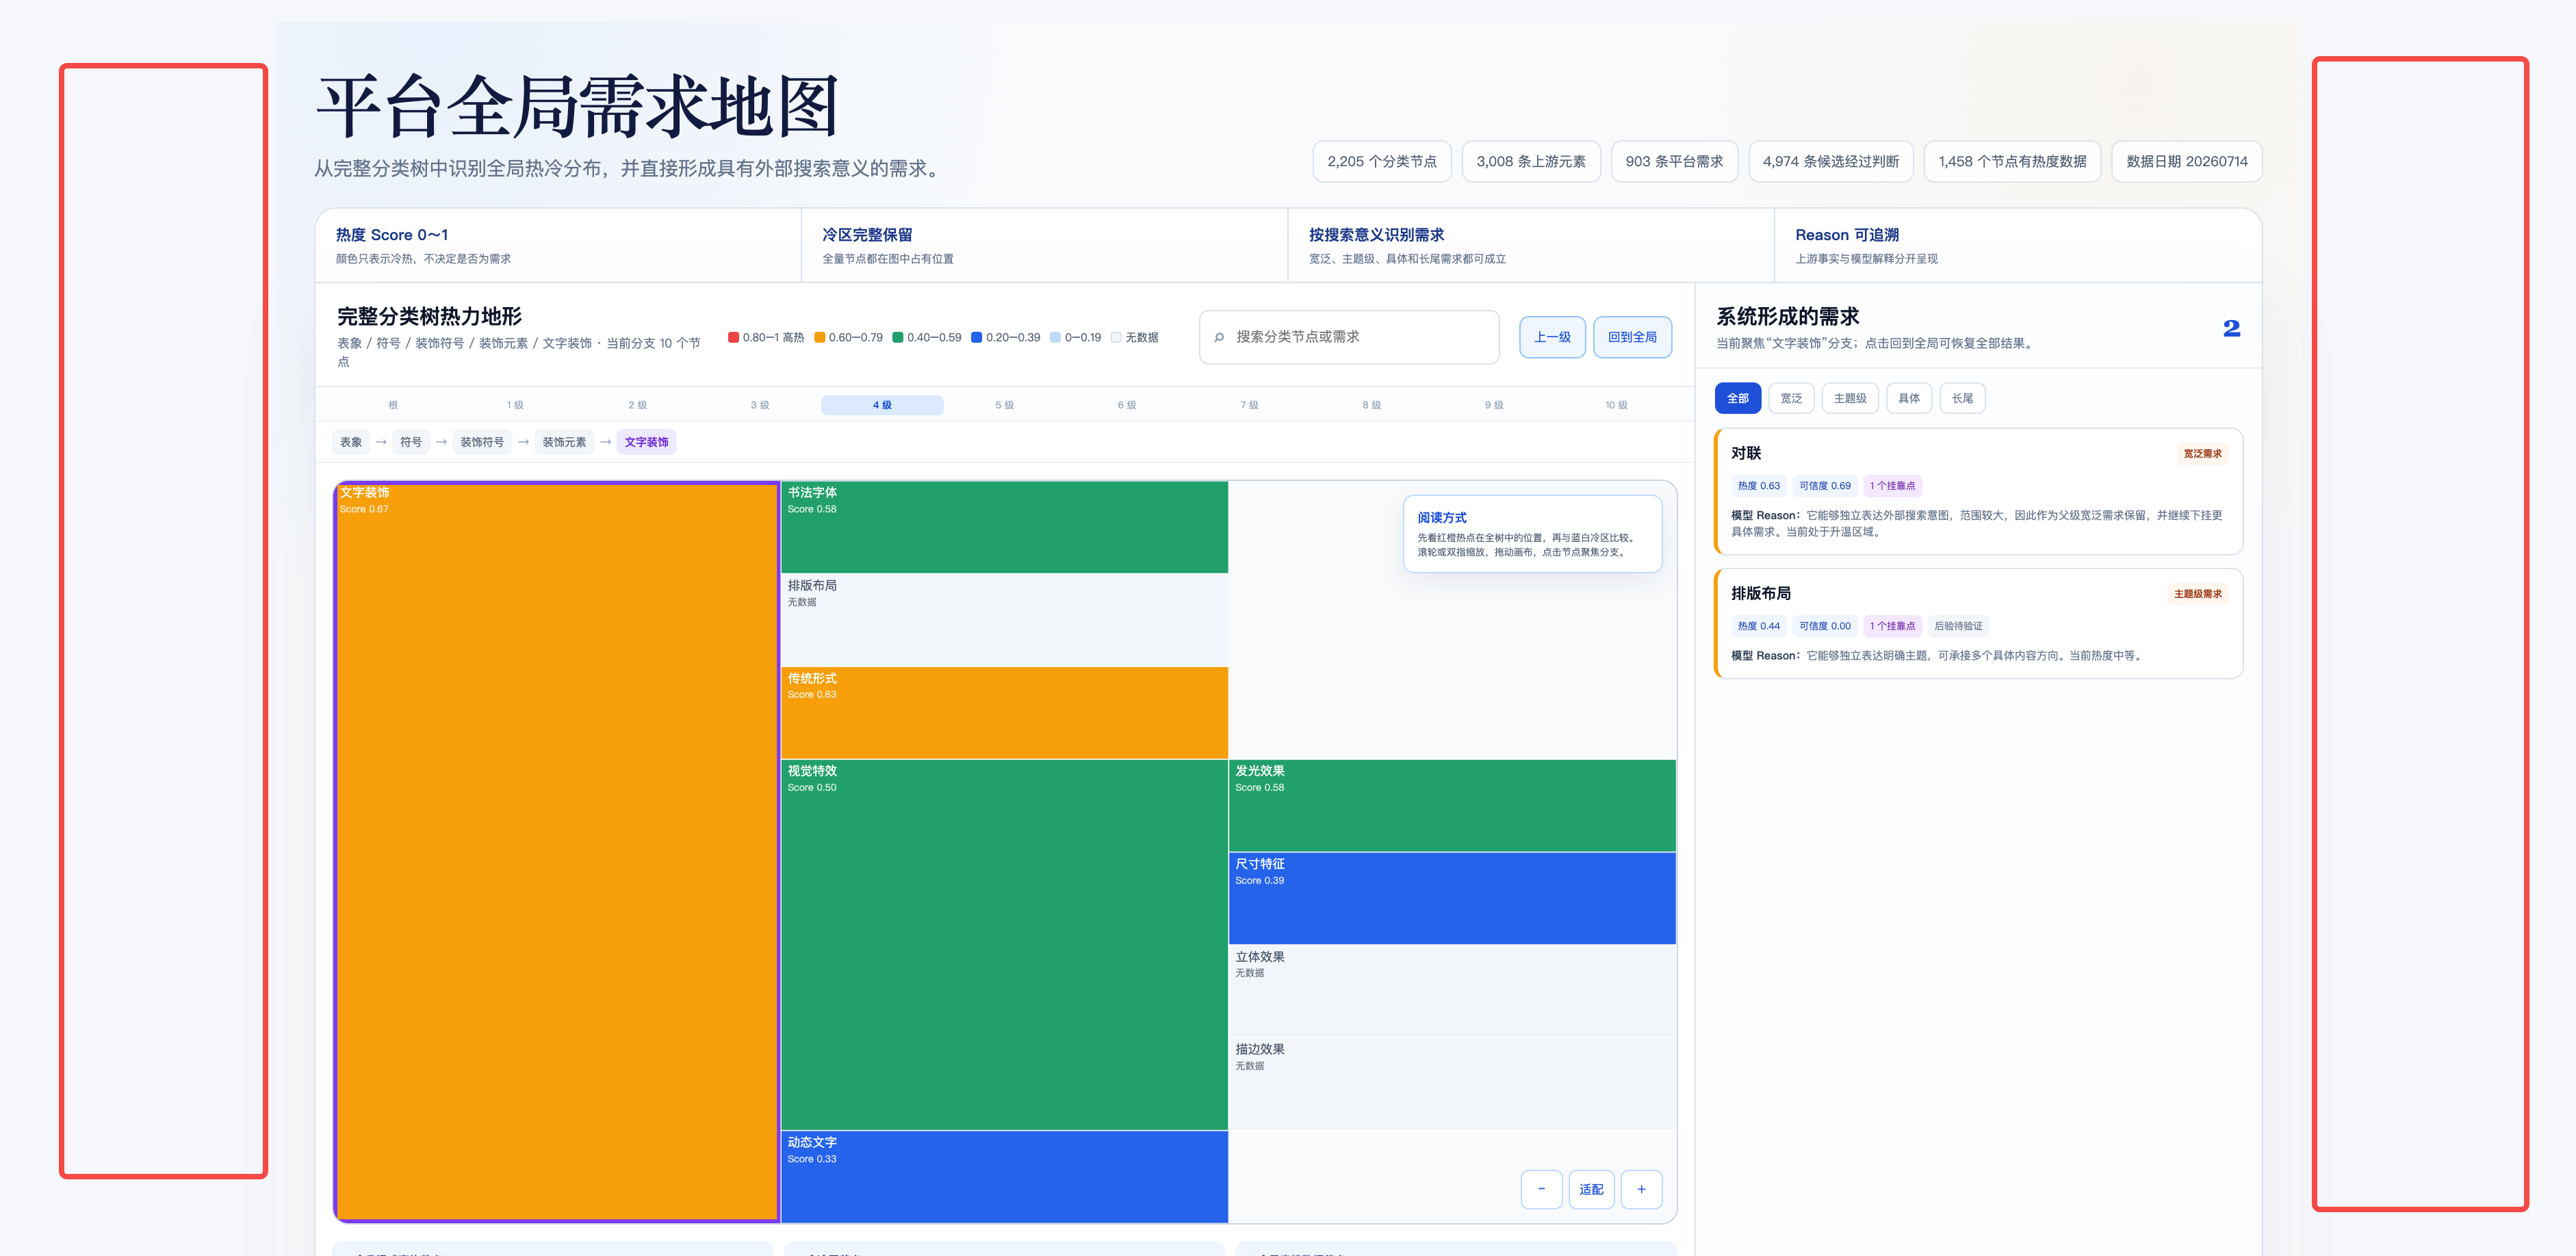Click the light blue 0–0.19 legend swatch
This screenshot has height=1256, width=2576.
click(1055, 338)
